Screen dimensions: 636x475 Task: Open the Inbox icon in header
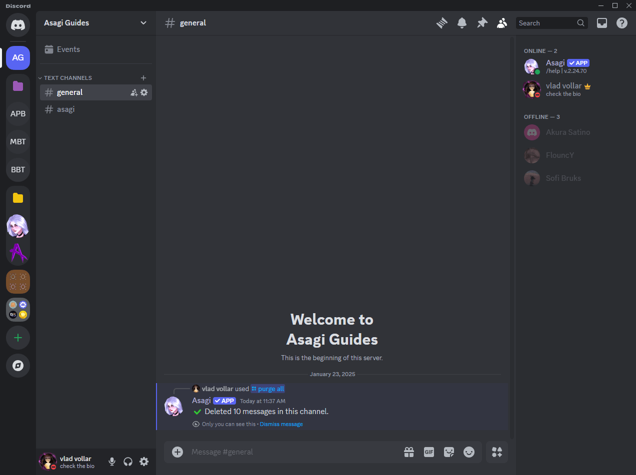pos(602,23)
